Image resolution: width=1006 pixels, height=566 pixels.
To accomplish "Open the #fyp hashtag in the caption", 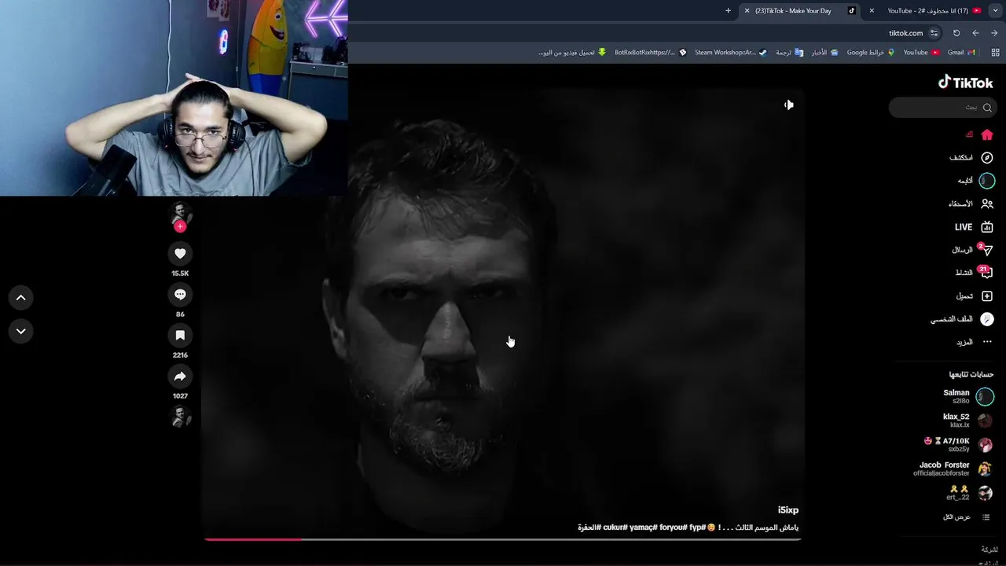I will click(697, 527).
